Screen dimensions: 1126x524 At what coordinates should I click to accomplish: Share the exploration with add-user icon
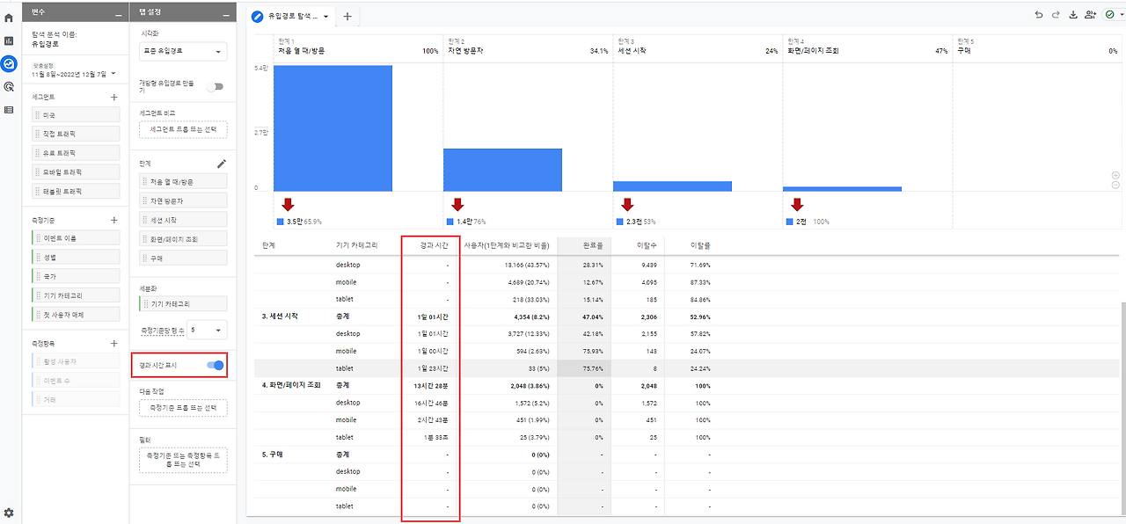pos(1091,14)
